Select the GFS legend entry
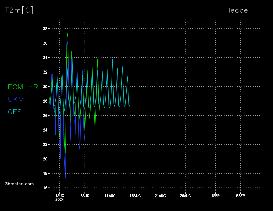This screenshot has height=211, width=273. tap(15, 112)
